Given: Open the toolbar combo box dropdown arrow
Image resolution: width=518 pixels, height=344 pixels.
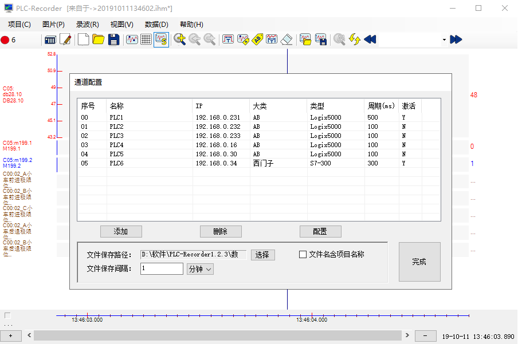Looking at the screenshot, I should (x=444, y=40).
